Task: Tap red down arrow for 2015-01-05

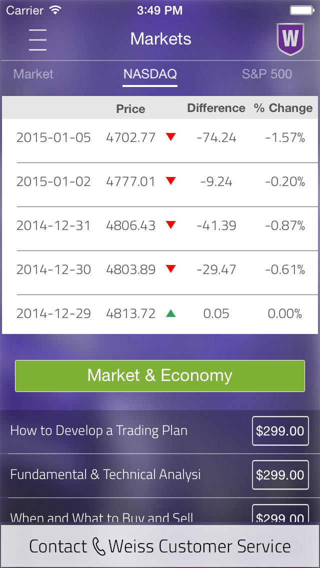Action: pyautogui.click(x=170, y=137)
